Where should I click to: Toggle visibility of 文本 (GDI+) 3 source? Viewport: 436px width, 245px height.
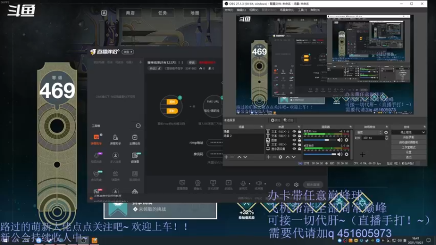pos(294,136)
